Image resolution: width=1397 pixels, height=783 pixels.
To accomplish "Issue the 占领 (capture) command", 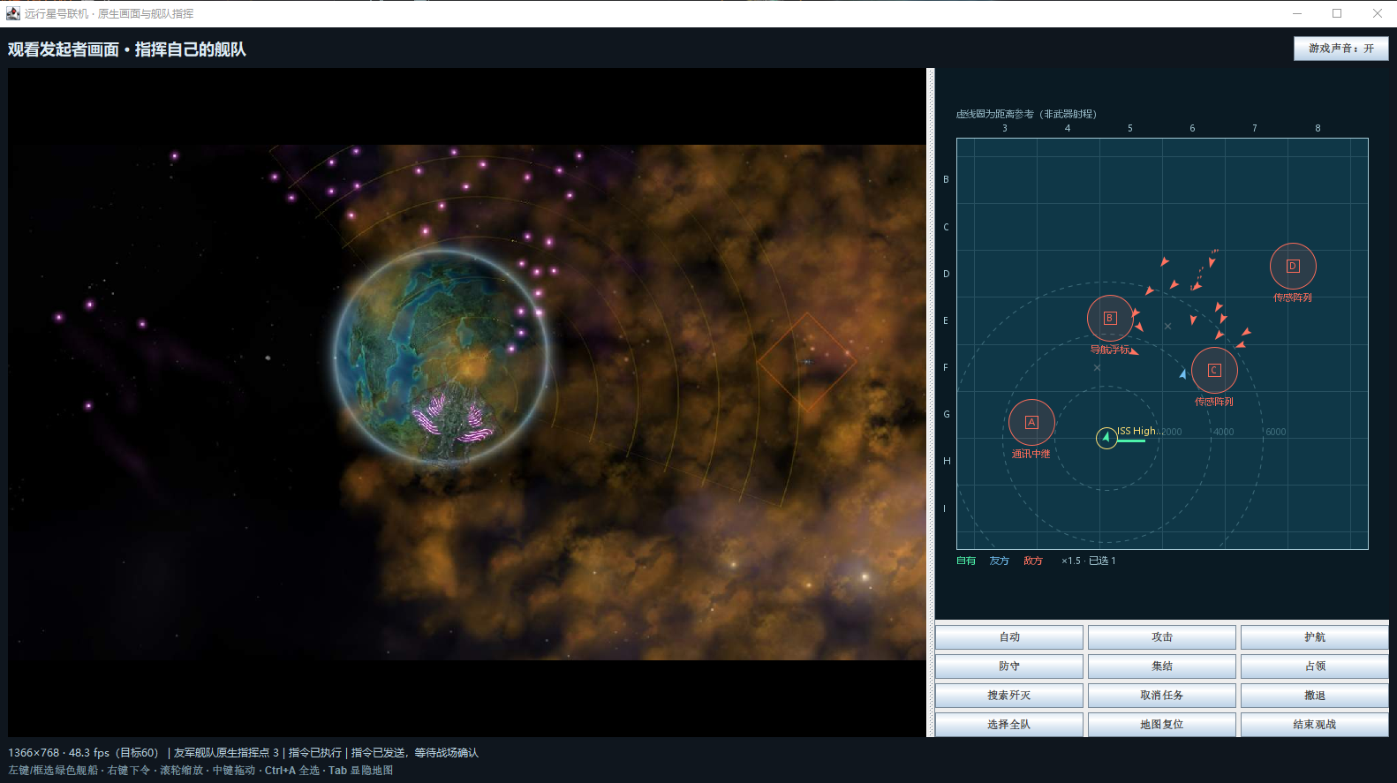I will pos(1314,666).
